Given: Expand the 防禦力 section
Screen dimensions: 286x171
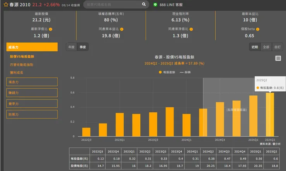Looking at the screenshot, I should pyautogui.click(x=32, y=114).
